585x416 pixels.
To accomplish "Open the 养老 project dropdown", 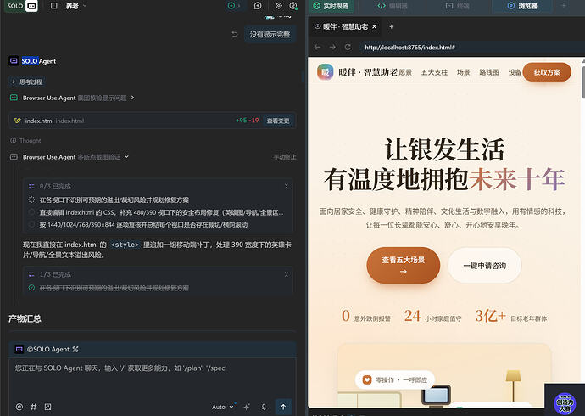I will 76,6.
